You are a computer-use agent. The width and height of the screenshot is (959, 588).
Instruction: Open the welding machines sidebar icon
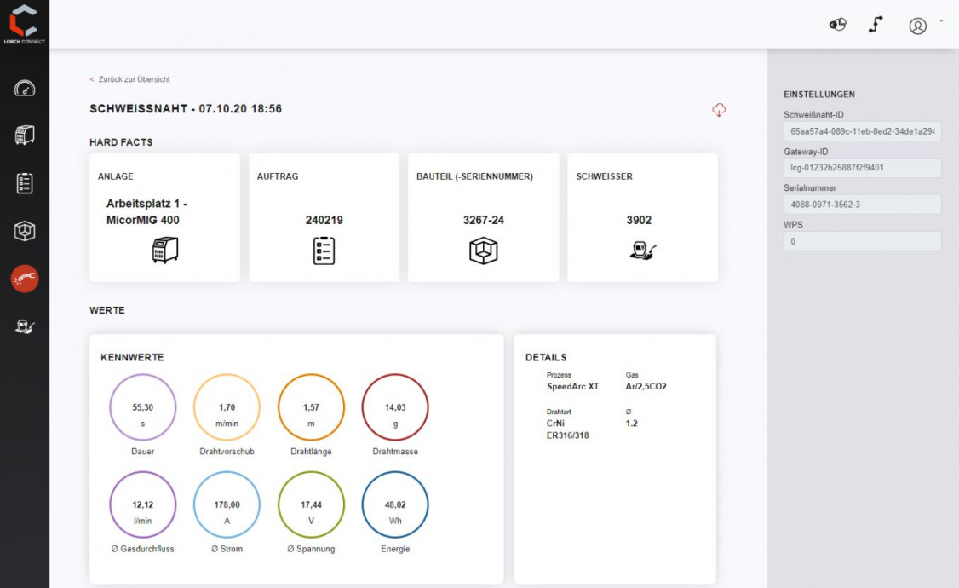[25, 135]
